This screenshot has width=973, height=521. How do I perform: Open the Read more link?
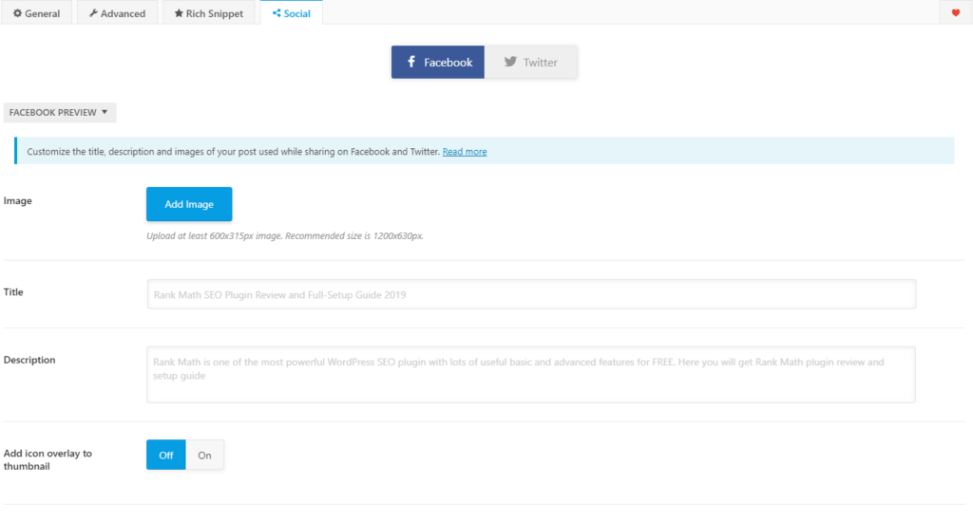tap(464, 152)
